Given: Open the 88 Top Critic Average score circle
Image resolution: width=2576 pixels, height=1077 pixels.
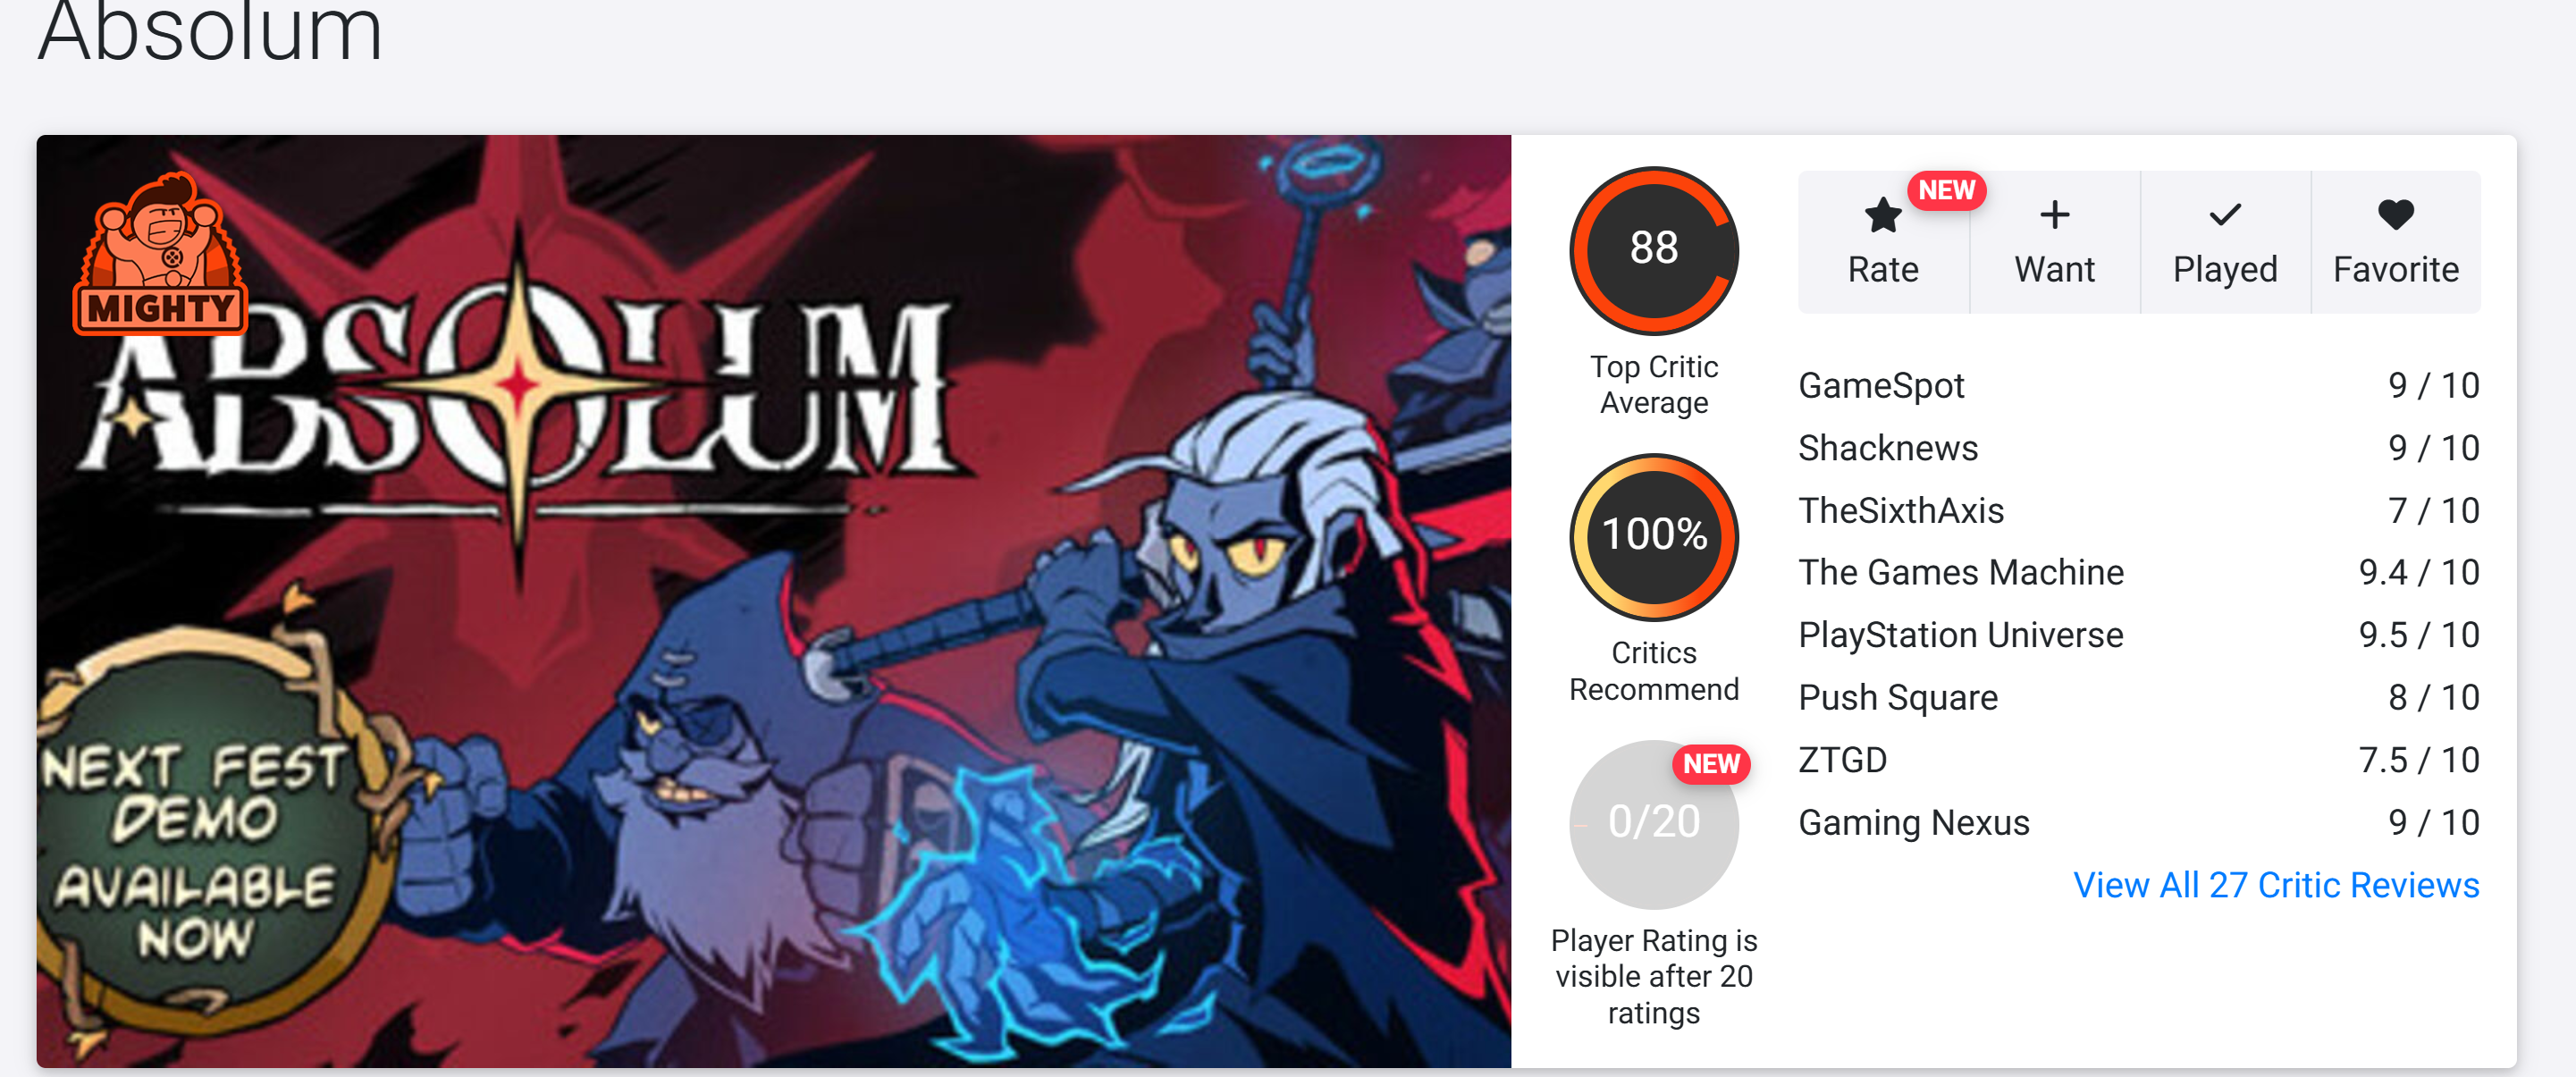Looking at the screenshot, I should click(1654, 250).
